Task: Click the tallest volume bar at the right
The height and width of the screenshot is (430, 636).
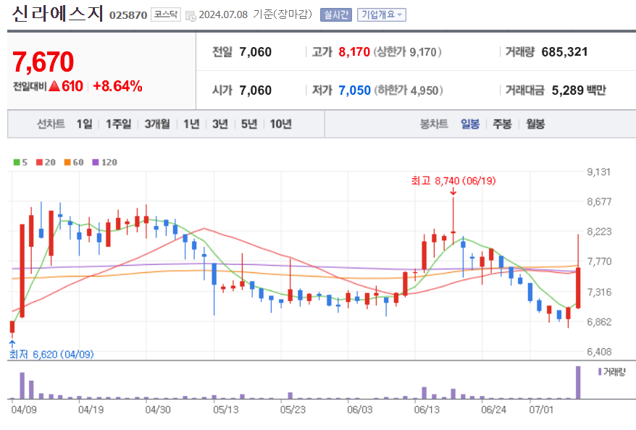Action: click(578, 382)
